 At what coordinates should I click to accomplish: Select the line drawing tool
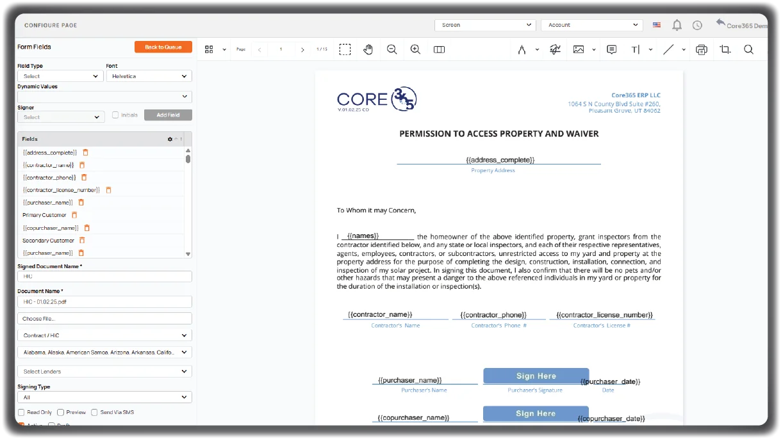[668, 49]
